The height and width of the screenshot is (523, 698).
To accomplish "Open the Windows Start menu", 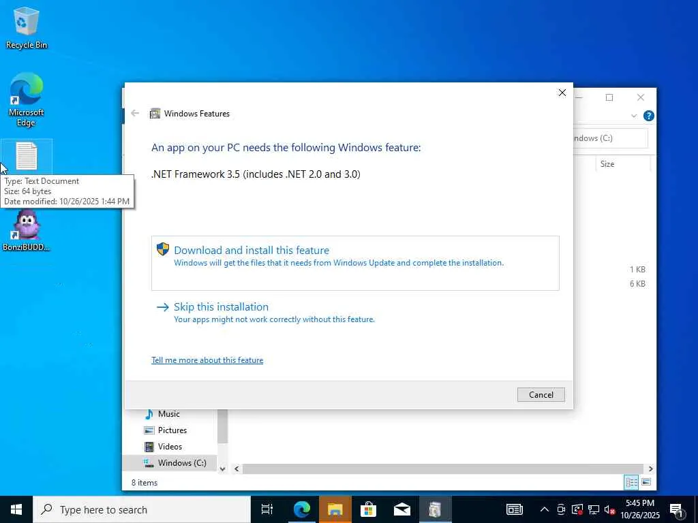I will click(16, 509).
